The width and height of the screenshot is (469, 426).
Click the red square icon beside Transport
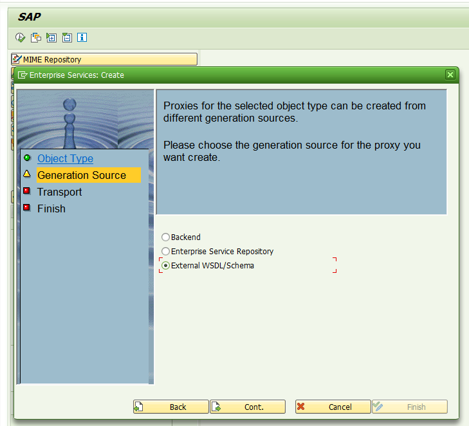[27, 190]
